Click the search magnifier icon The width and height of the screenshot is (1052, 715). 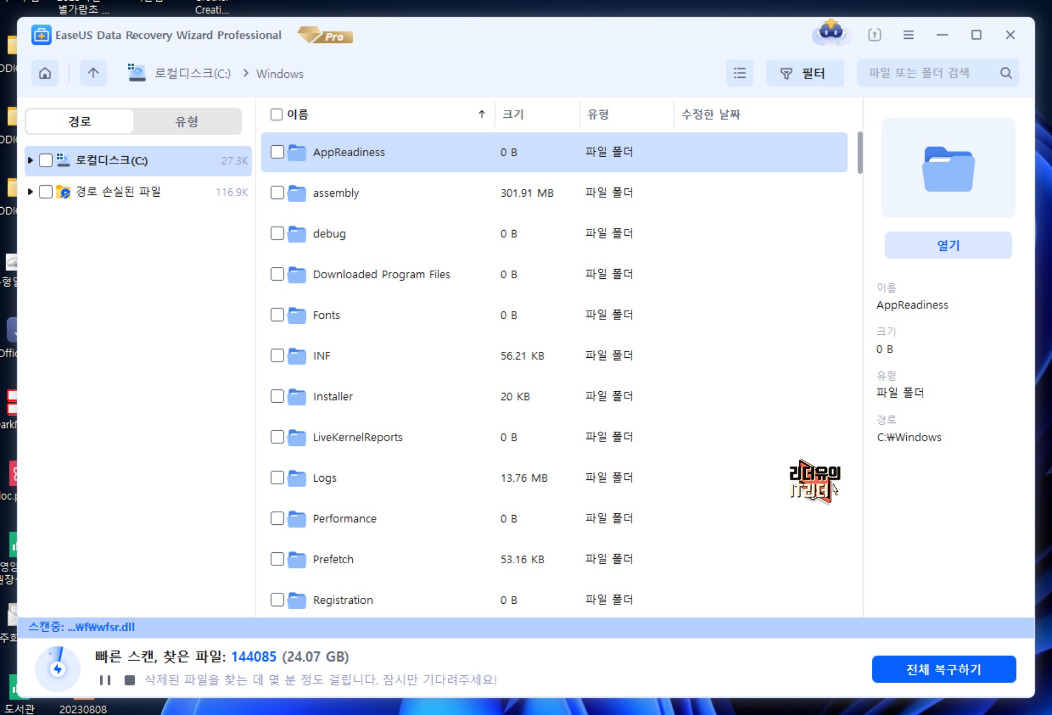[x=1005, y=73]
